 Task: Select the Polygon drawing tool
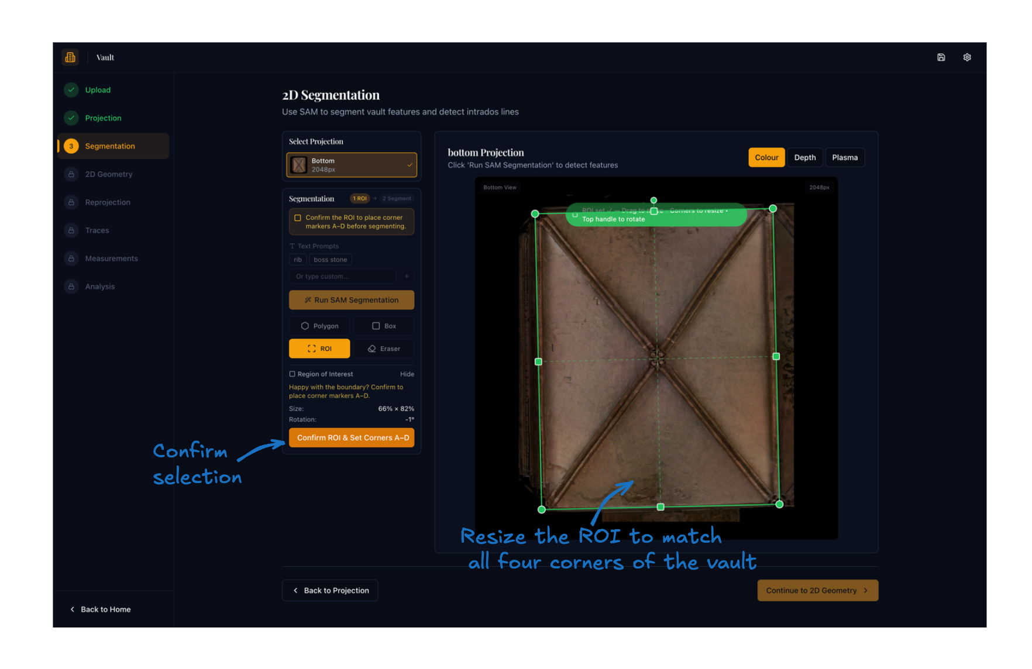tap(319, 326)
